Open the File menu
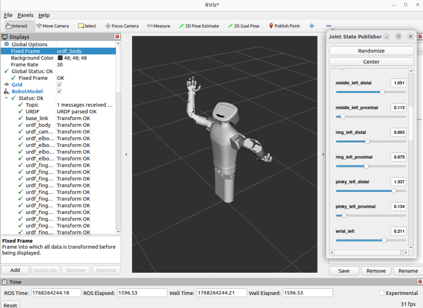 (x=8, y=15)
